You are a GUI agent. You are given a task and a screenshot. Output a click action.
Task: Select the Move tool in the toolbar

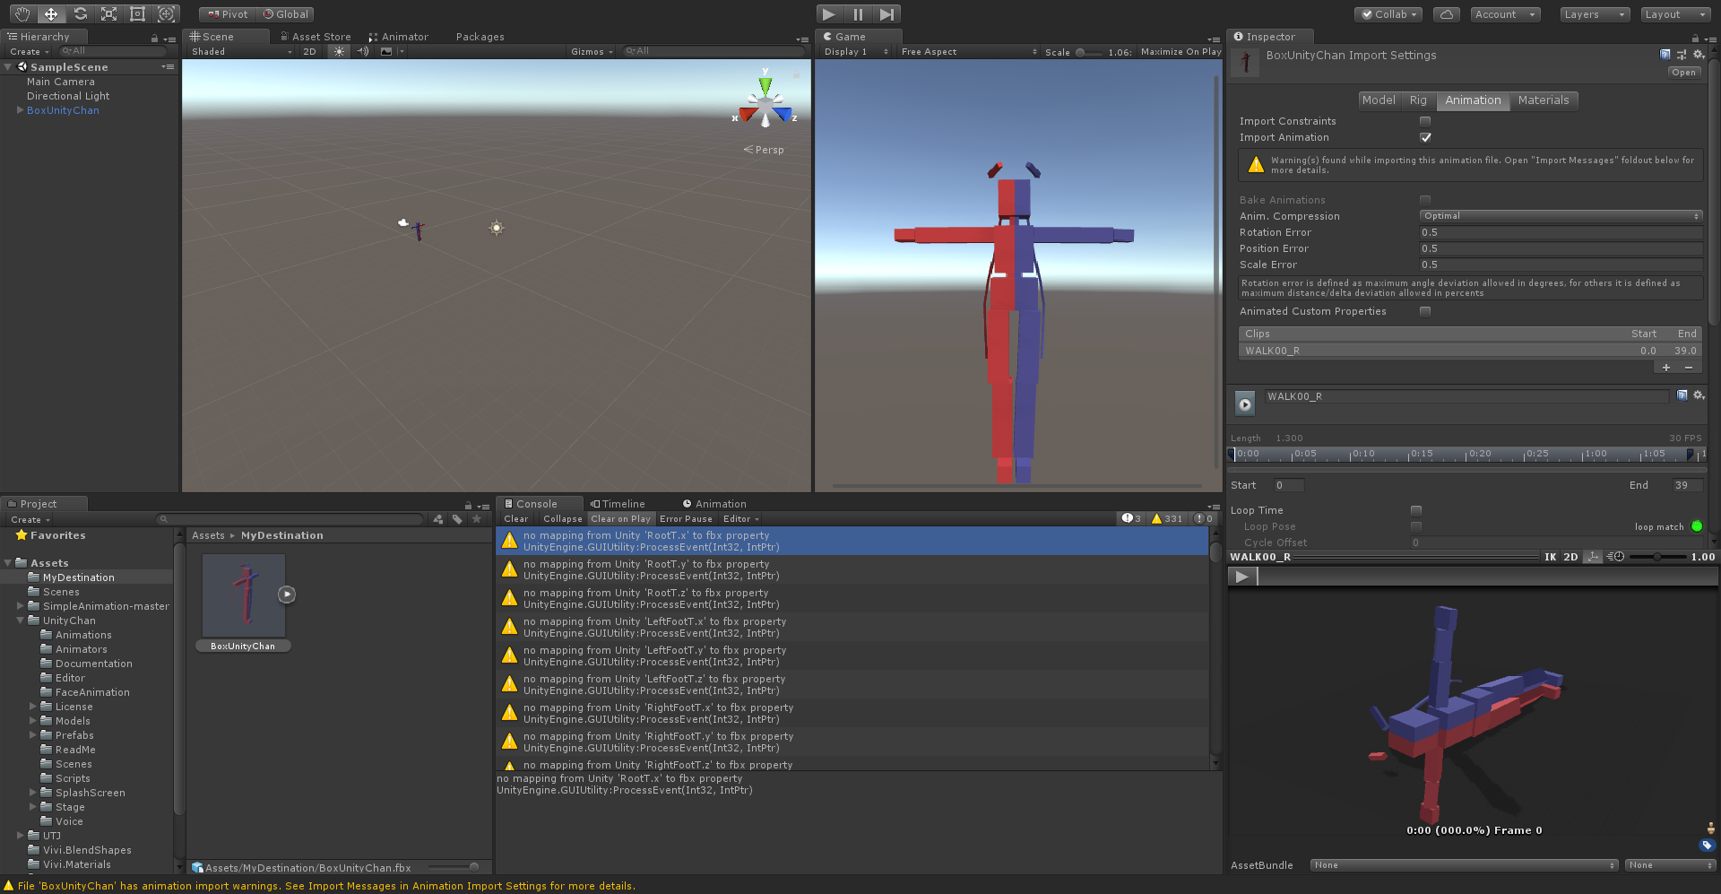tap(51, 13)
